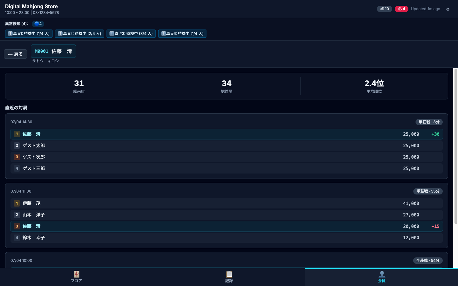This screenshot has height=286, width=458.
Task: Open the 卓 #2 待機中 alert chip
Action: (x=80, y=34)
